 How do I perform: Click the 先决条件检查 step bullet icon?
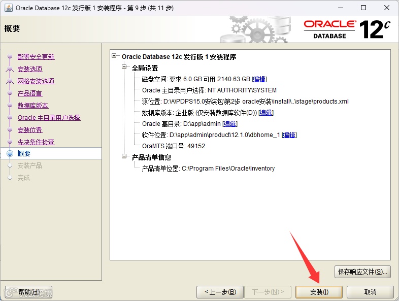coord(10,142)
